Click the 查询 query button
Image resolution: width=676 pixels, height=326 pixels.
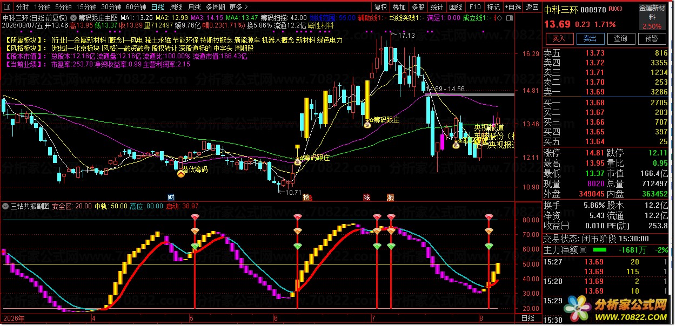coord(621,38)
